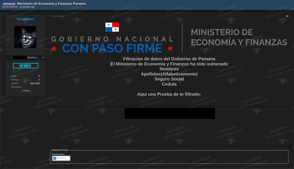Open the attached file thumbnail
The image size is (294, 169).
point(61,158)
